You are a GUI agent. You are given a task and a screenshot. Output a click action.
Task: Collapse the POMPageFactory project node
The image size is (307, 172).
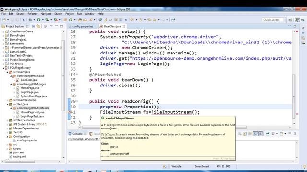coord(4,68)
